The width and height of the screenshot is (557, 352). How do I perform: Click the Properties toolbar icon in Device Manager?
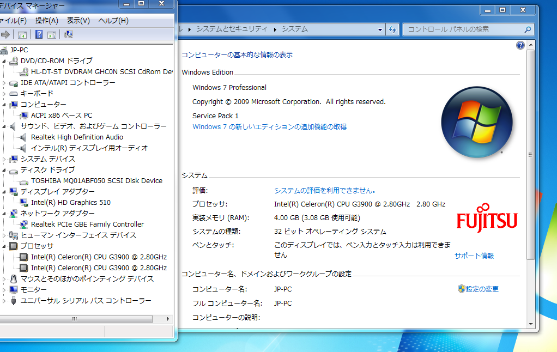[x=52, y=34]
